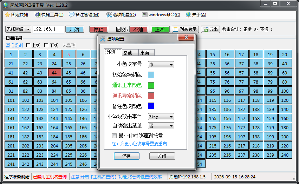Viewport: 299px width, 184px height.
Task: Pick the 通讯异常颜色 red swatch
Action: tap(151, 96)
